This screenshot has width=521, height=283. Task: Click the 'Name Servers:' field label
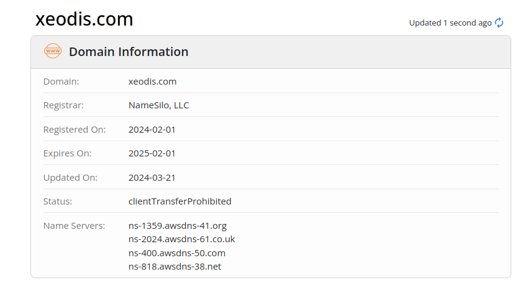click(x=74, y=226)
